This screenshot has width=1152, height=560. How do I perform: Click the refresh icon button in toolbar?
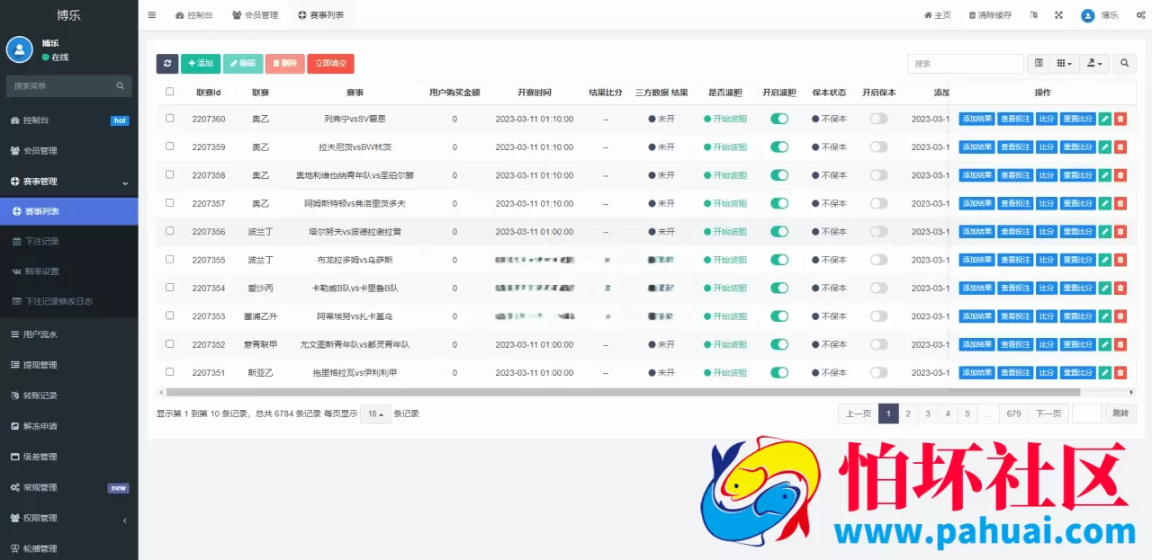click(167, 64)
